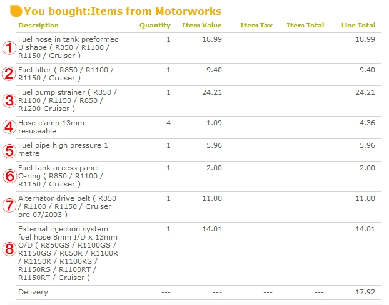Screen dimensions: 389x305
Task: Click the orange icon beside 'You bought'
Action: point(16,11)
